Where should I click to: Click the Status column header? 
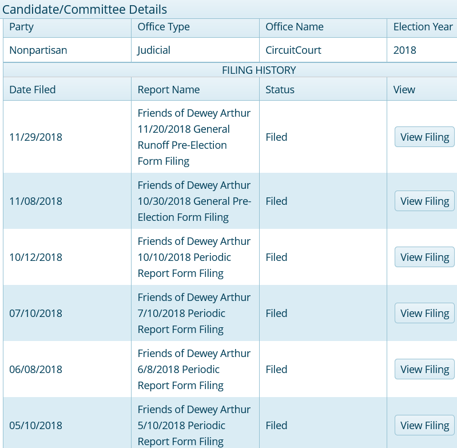[280, 89]
